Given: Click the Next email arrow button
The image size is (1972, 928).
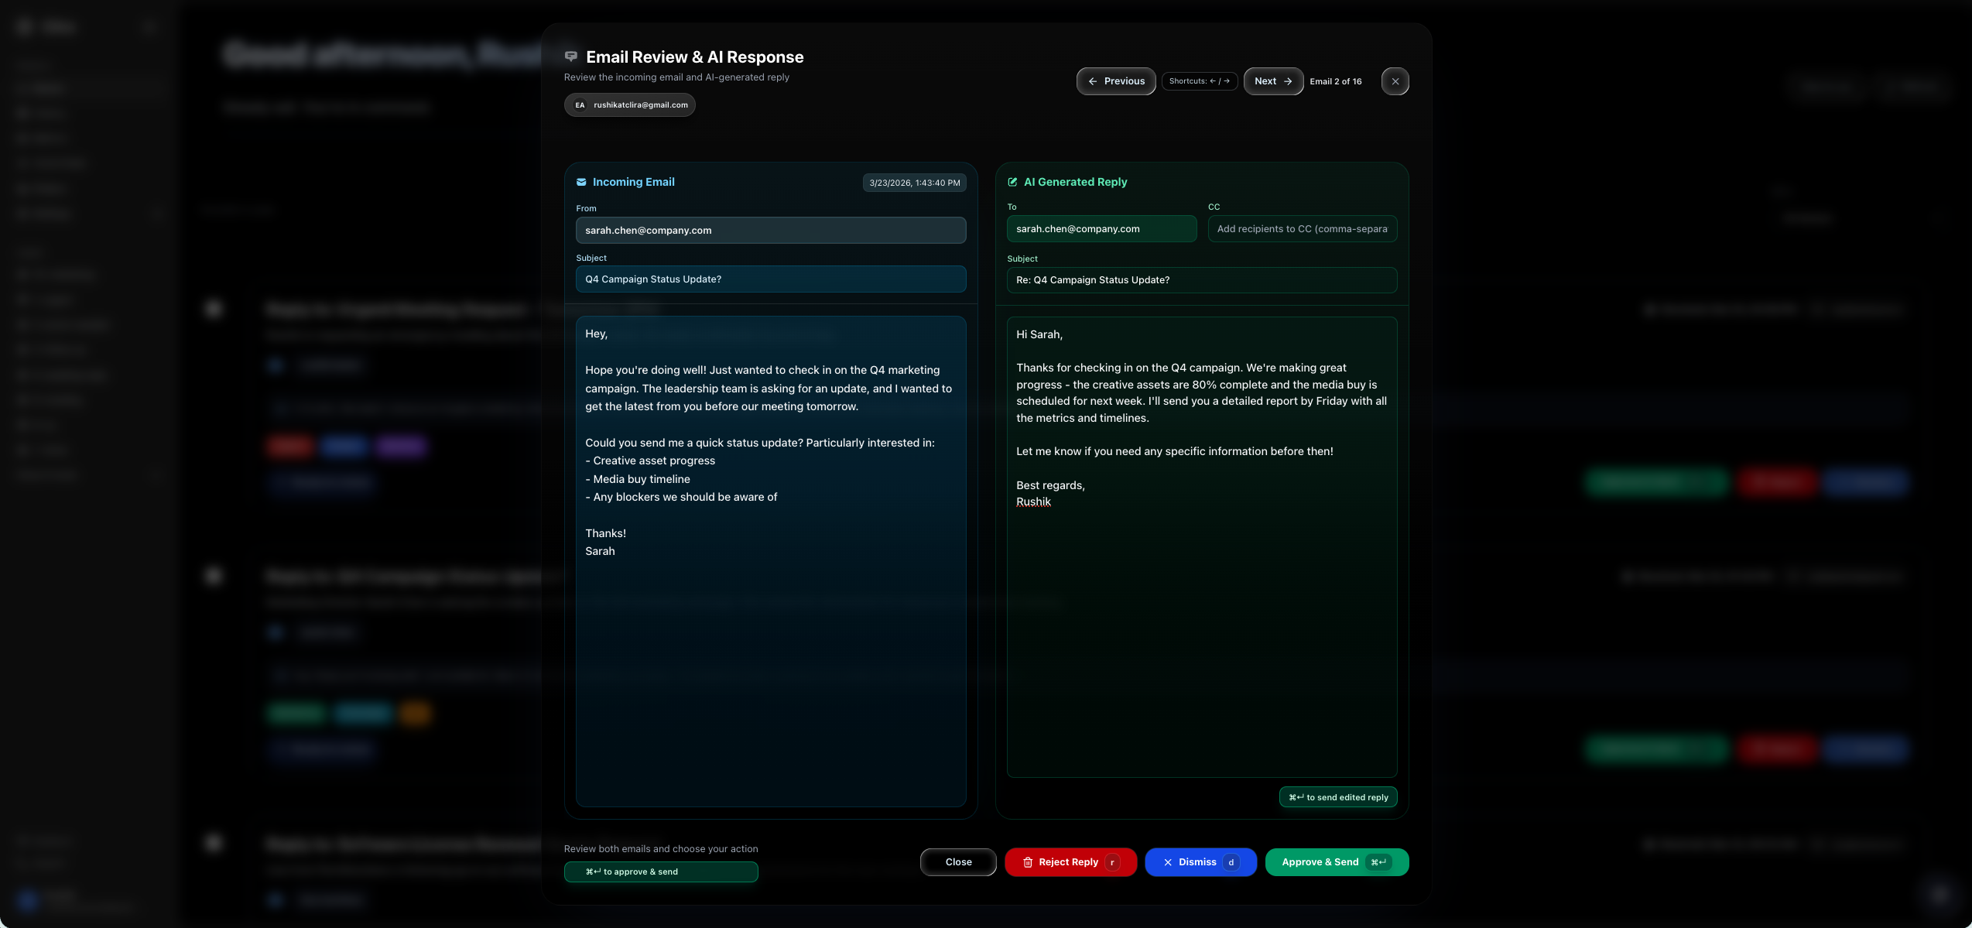Looking at the screenshot, I should coord(1272,81).
